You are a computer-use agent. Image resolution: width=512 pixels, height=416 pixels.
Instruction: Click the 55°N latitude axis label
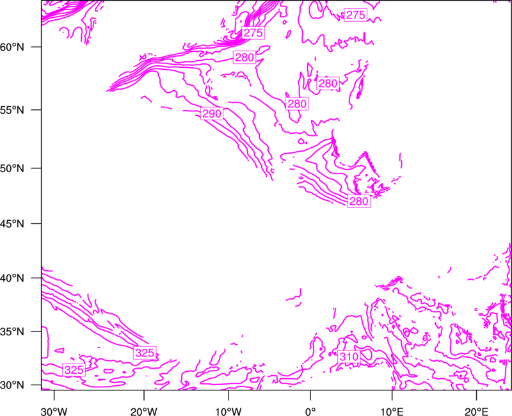pyautogui.click(x=12, y=110)
